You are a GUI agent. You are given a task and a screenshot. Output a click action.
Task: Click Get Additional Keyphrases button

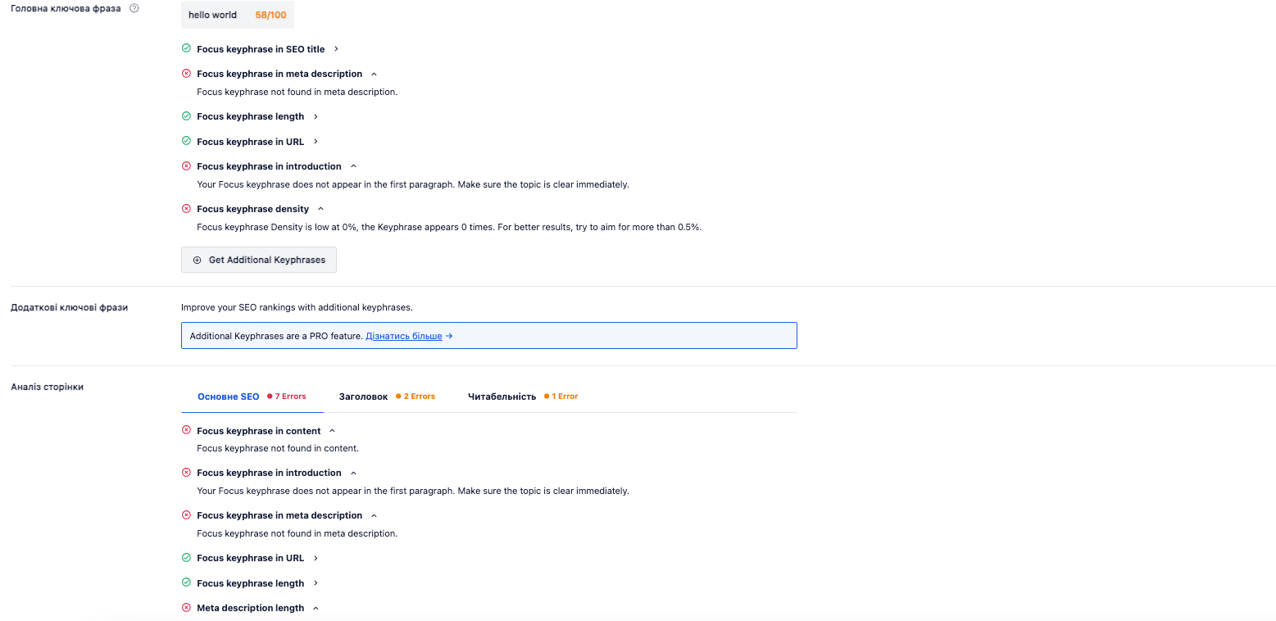[x=259, y=260]
